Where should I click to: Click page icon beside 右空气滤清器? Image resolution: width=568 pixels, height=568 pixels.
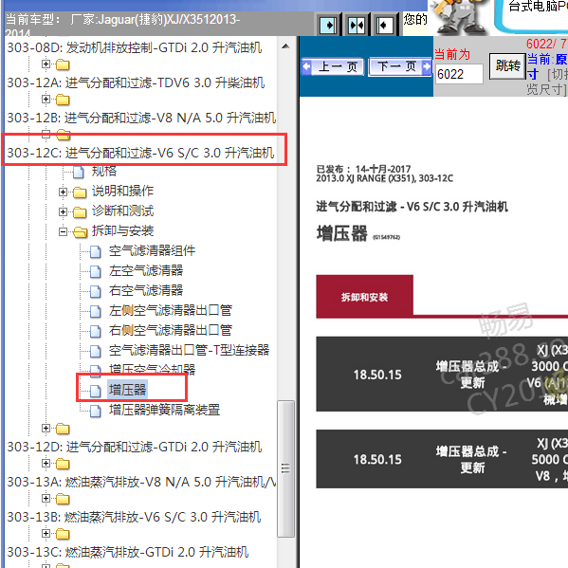96,291
